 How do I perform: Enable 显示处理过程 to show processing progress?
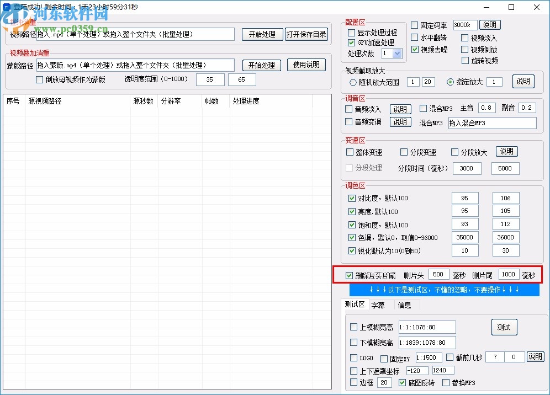click(x=352, y=33)
